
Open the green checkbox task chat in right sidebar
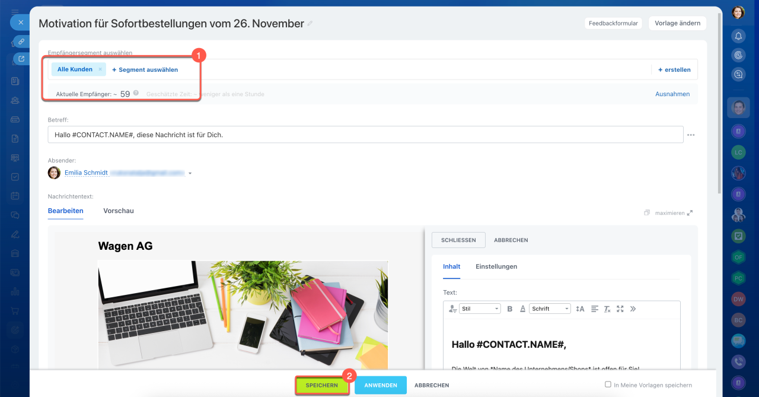[738, 236]
